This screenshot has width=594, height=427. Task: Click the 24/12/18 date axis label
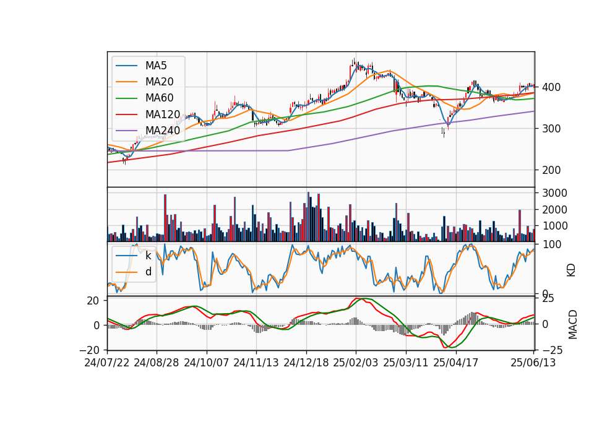pos(306,363)
